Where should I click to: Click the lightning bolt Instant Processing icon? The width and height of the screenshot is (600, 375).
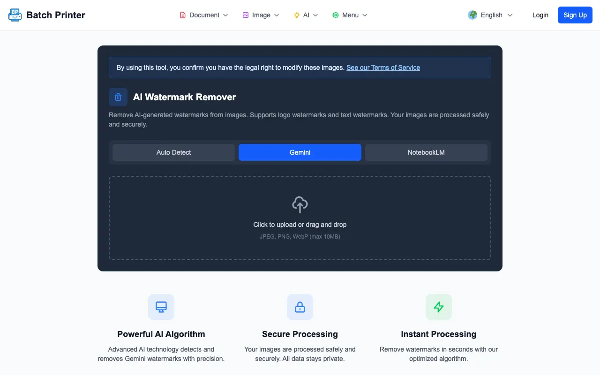(x=439, y=307)
